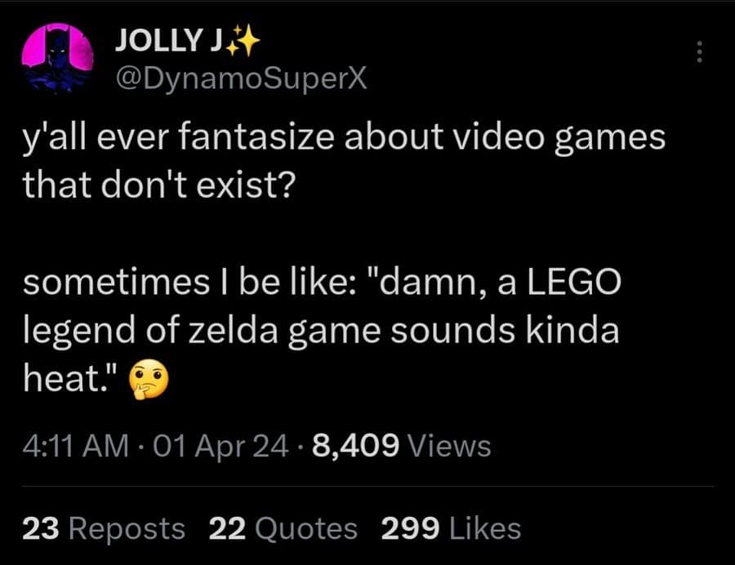Open the three-dot more options menu
Image resolution: width=735 pixels, height=565 pixels.
(x=699, y=53)
